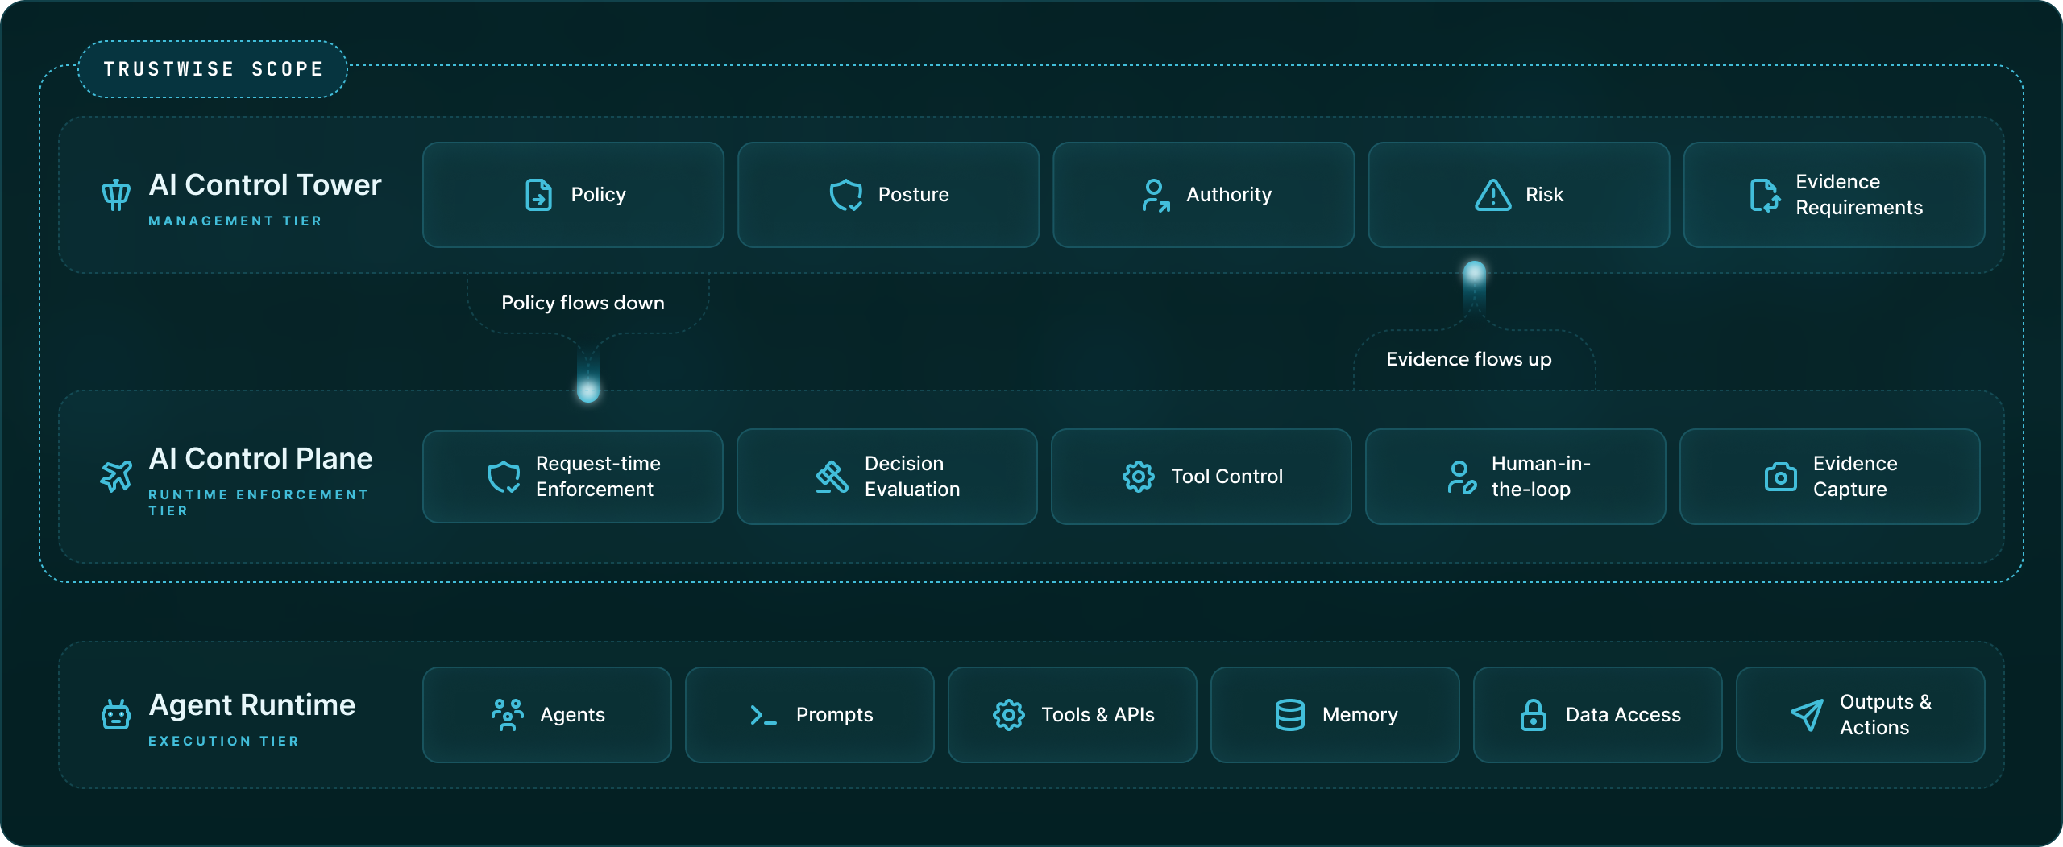Click the Tool Control gear icon
The height and width of the screenshot is (847, 2063).
point(1139,477)
